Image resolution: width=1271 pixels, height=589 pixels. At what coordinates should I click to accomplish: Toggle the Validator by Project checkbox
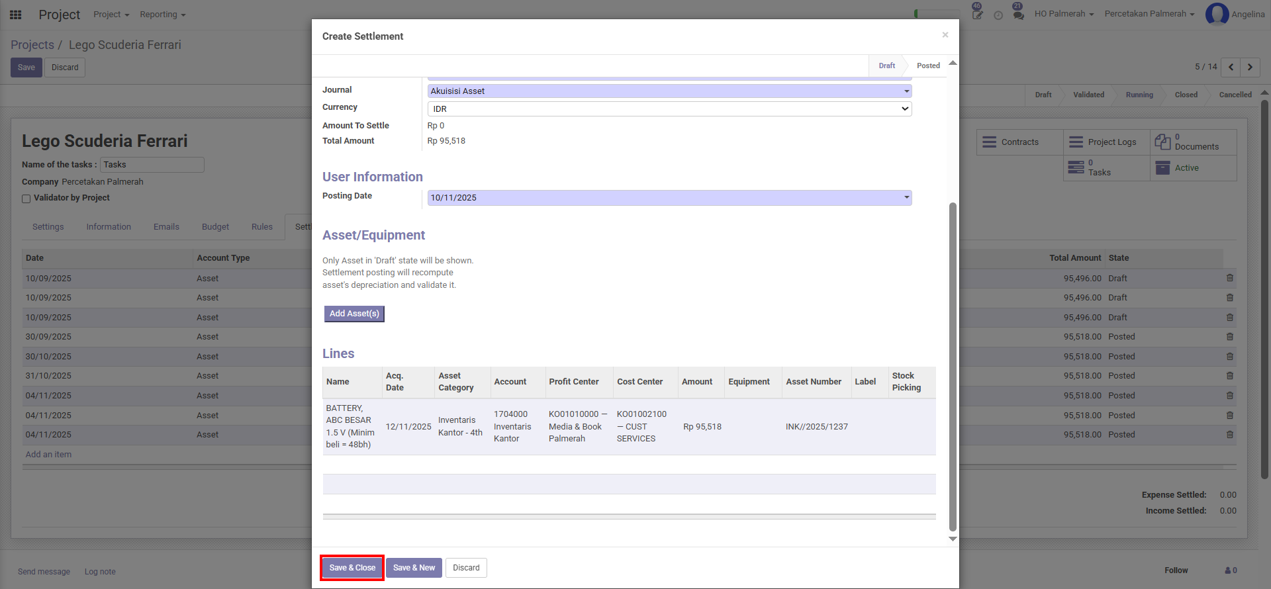(26, 199)
